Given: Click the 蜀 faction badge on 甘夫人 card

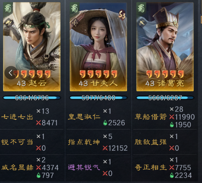Looking at the screenshot, I should pos(75,8).
